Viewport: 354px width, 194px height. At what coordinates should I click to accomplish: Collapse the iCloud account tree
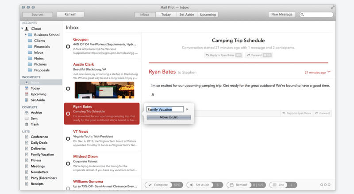(23, 29)
